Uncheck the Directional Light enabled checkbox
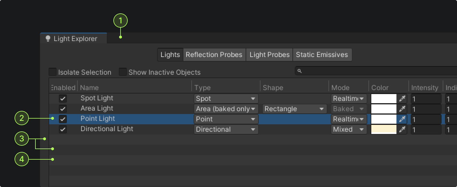457x187 pixels. pos(63,129)
